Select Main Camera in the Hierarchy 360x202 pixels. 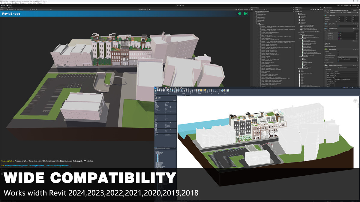coord(260,13)
